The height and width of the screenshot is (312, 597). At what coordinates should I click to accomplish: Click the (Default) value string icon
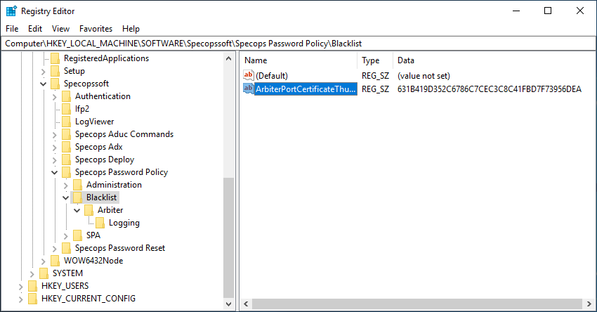point(248,75)
